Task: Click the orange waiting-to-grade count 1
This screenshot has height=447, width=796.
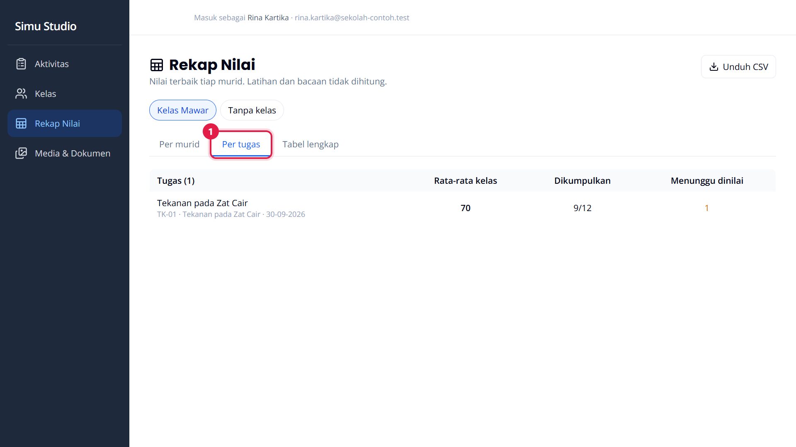Action: tap(707, 208)
